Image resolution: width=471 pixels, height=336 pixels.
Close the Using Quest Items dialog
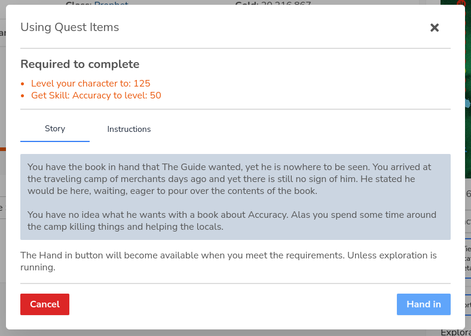tap(435, 27)
